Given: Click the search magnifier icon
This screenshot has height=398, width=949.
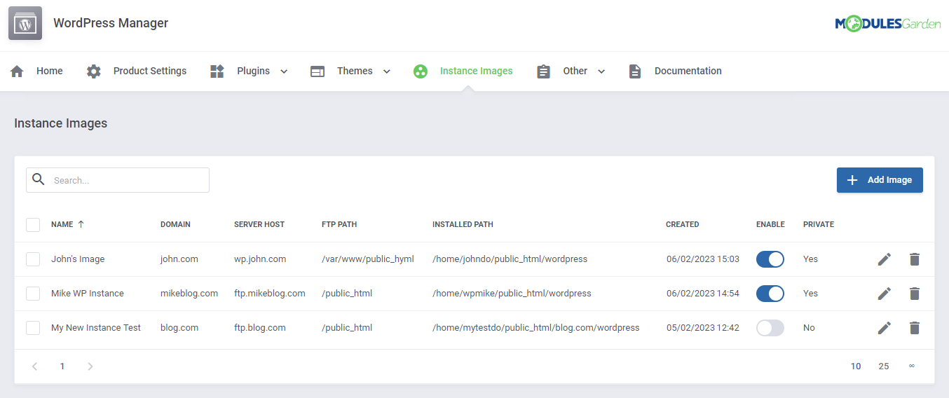Looking at the screenshot, I should coord(39,179).
